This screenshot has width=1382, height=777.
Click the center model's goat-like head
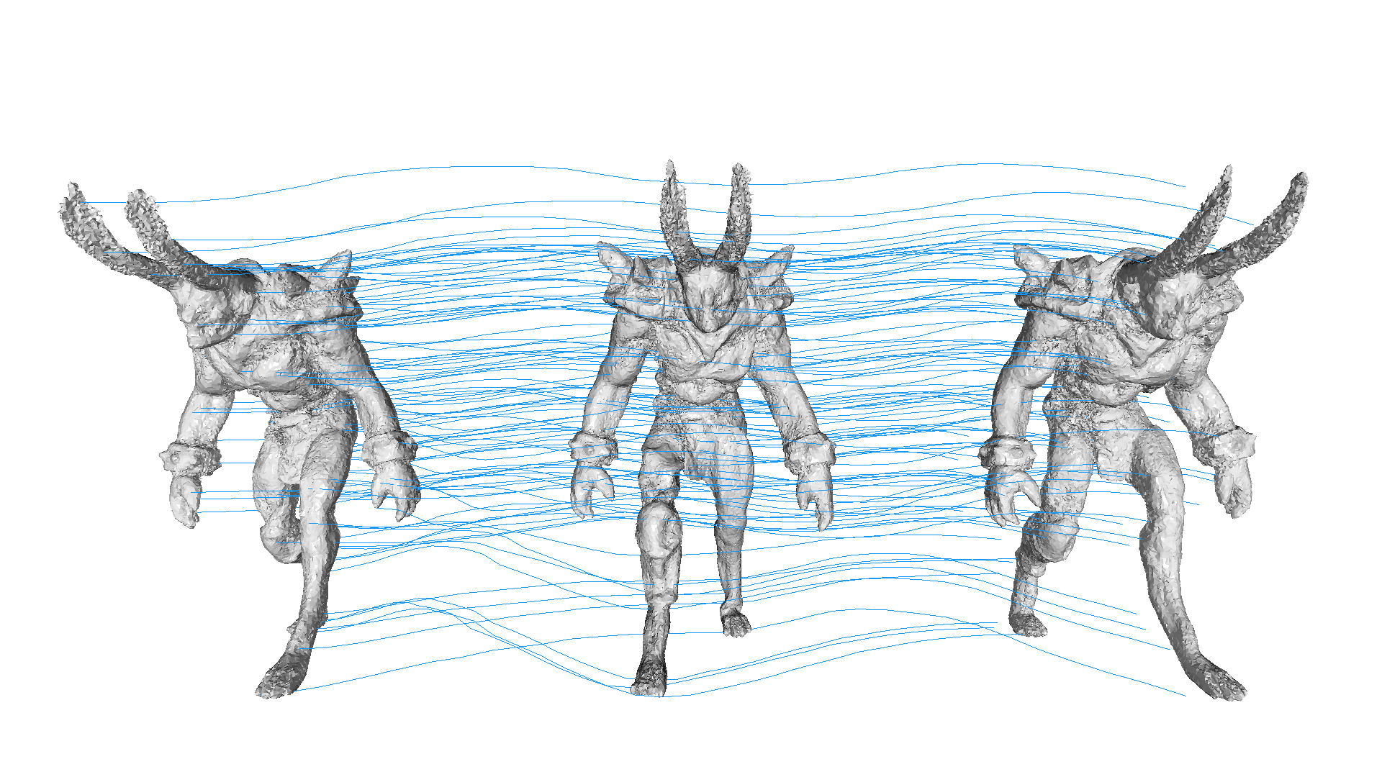pyautogui.click(x=707, y=296)
